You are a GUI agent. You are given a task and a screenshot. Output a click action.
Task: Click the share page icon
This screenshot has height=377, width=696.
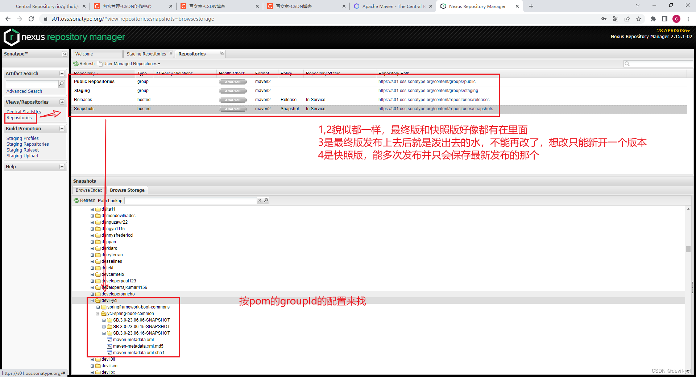click(627, 19)
